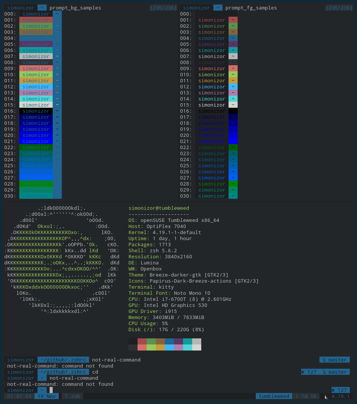Screen dimensions: 357x404
Task: Click the 'tumbleweed' hostname segment in the status bar
Action: coord(274,396)
